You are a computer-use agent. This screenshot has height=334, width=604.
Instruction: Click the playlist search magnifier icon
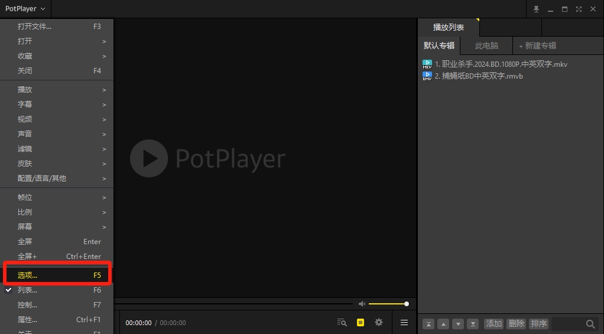[590, 324]
